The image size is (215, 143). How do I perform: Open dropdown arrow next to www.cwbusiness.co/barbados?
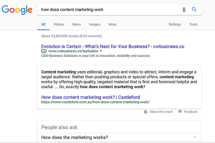[x=101, y=51]
